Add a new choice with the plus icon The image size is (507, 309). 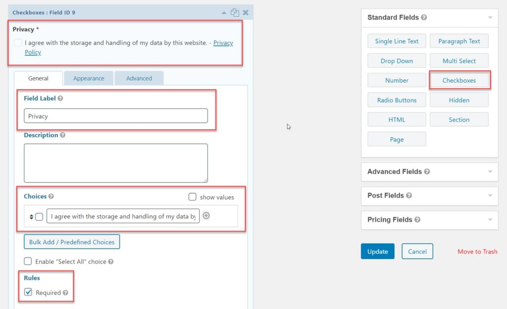pos(206,215)
